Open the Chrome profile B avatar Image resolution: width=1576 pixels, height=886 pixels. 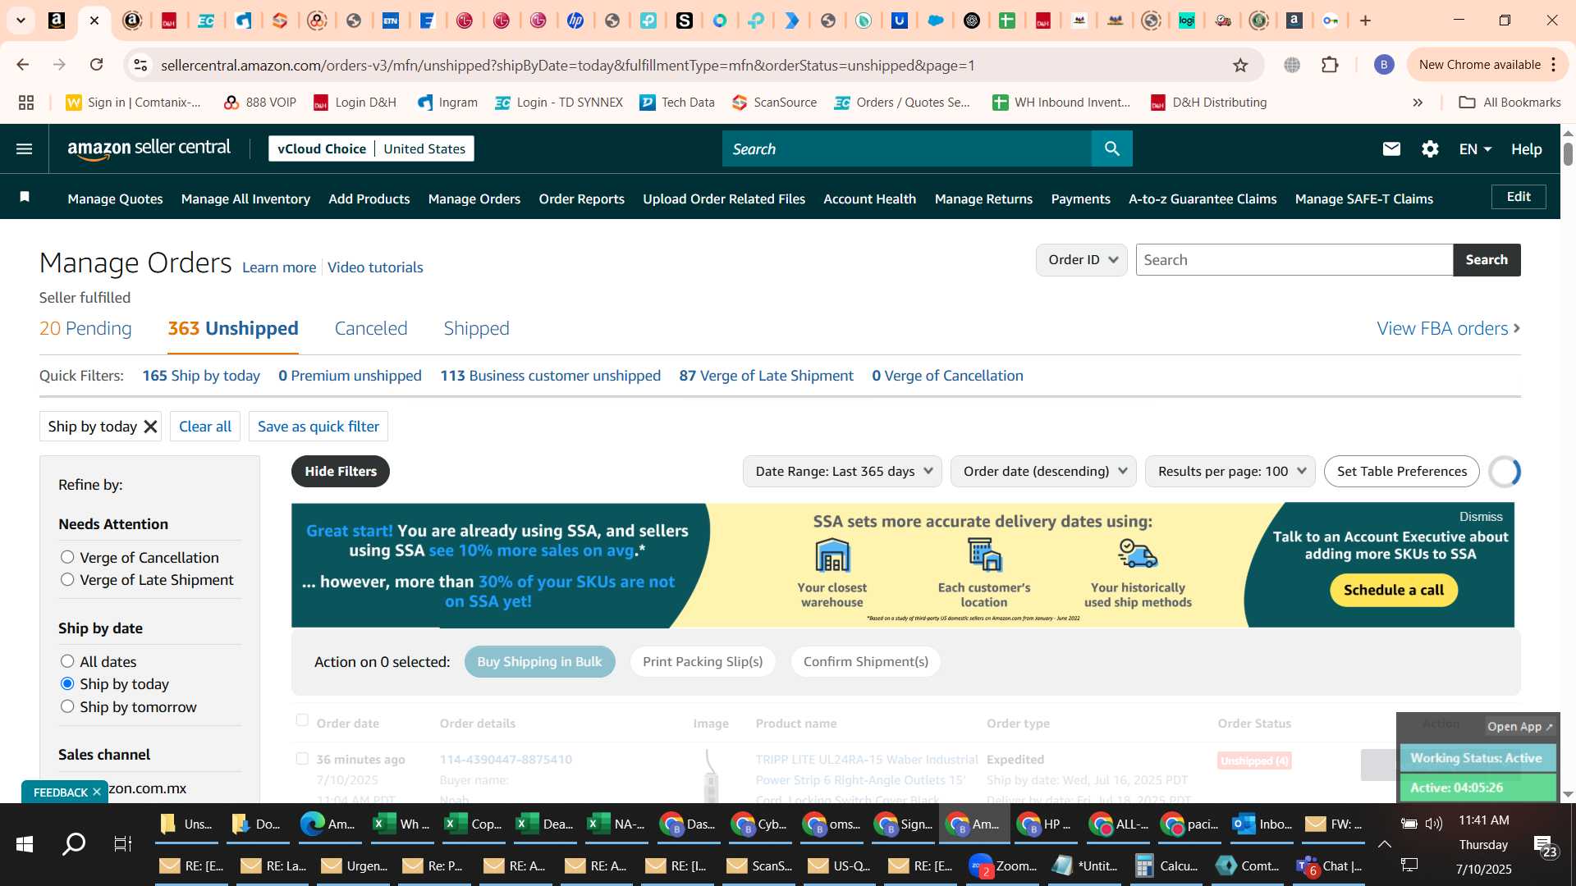coord(1383,65)
